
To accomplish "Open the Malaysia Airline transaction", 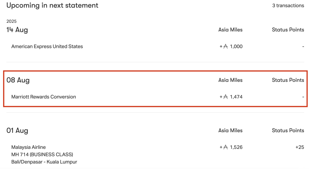I will click(x=28, y=147).
